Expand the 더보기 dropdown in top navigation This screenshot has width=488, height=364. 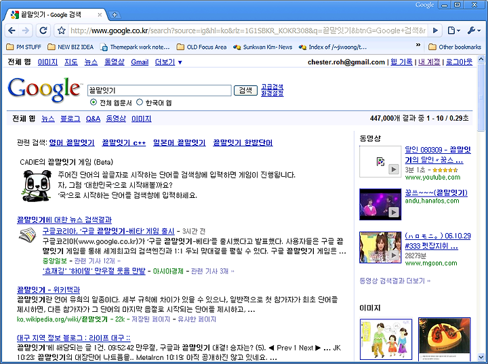click(168, 62)
